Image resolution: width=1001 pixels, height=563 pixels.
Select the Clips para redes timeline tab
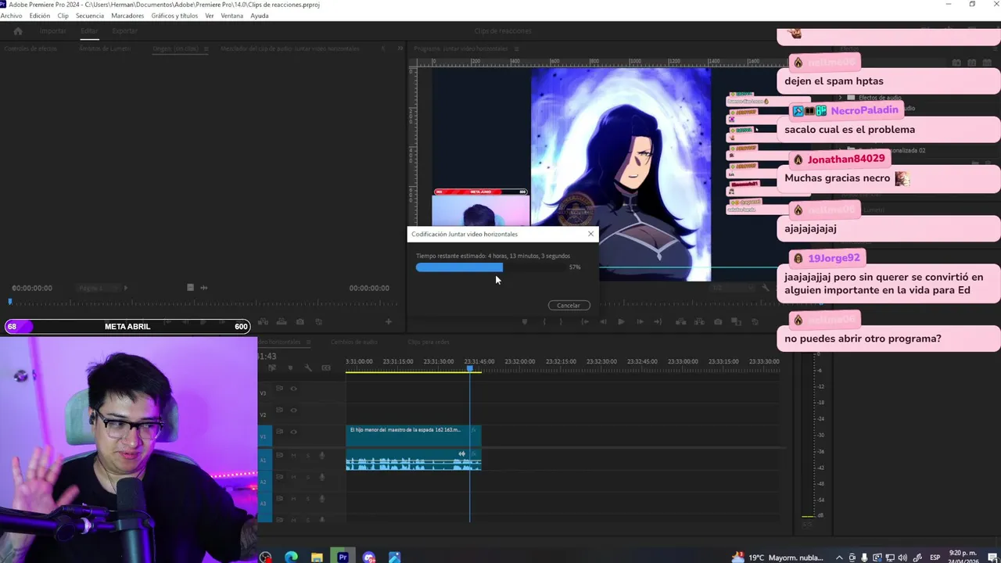point(429,342)
